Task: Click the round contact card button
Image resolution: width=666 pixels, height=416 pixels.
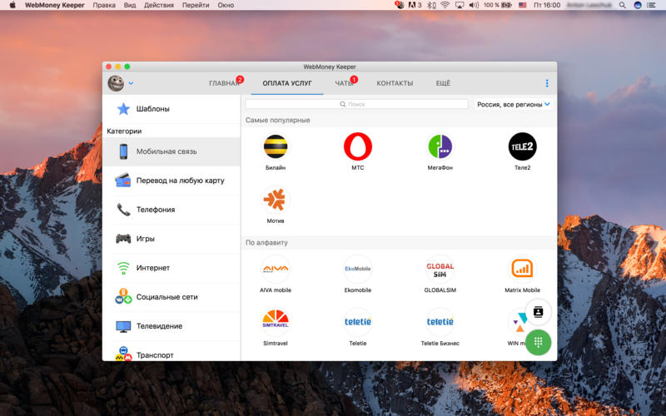Action: pyautogui.click(x=538, y=311)
